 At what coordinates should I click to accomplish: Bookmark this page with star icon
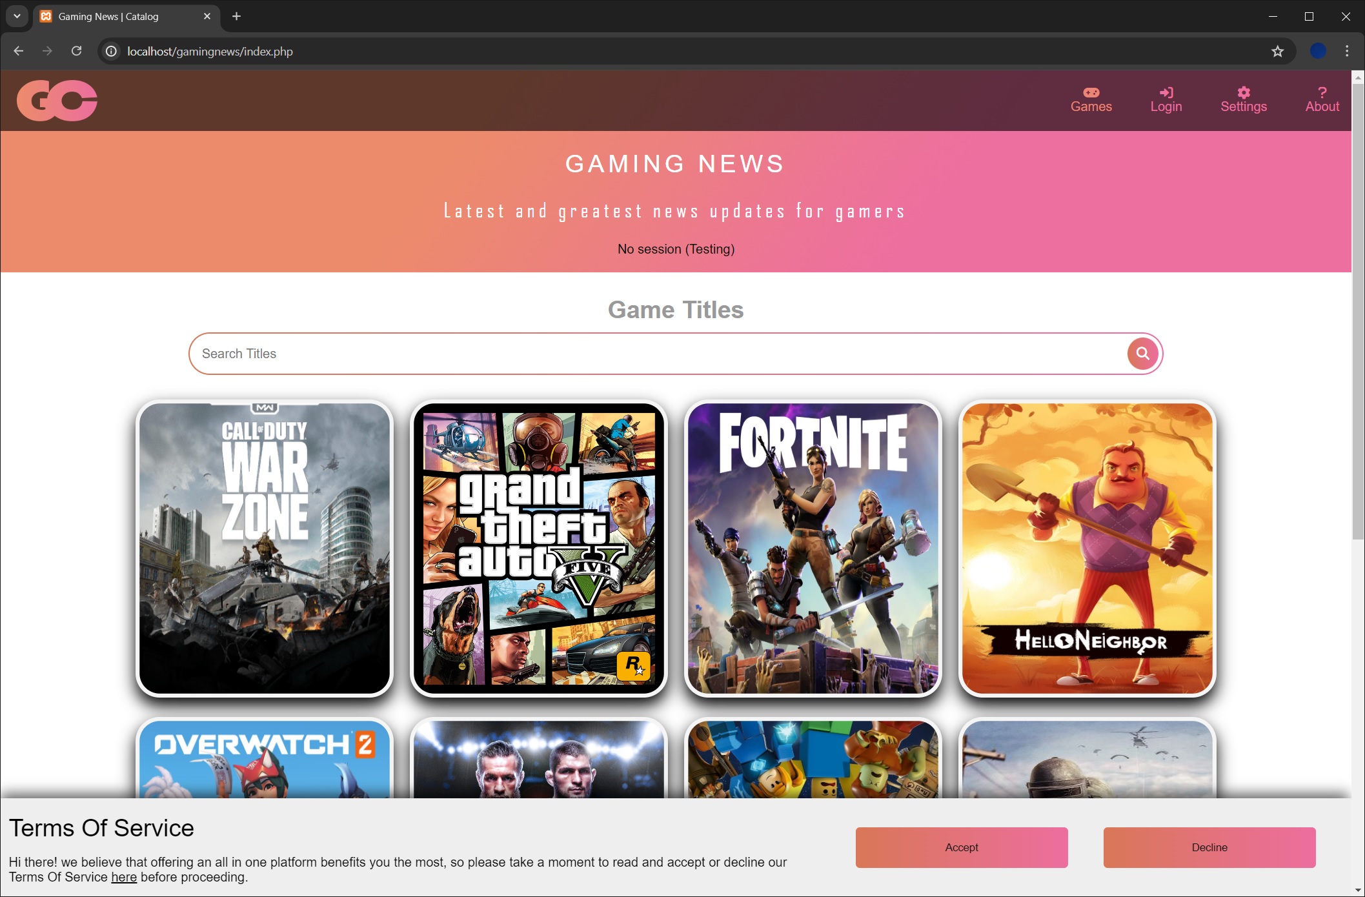pyautogui.click(x=1277, y=51)
